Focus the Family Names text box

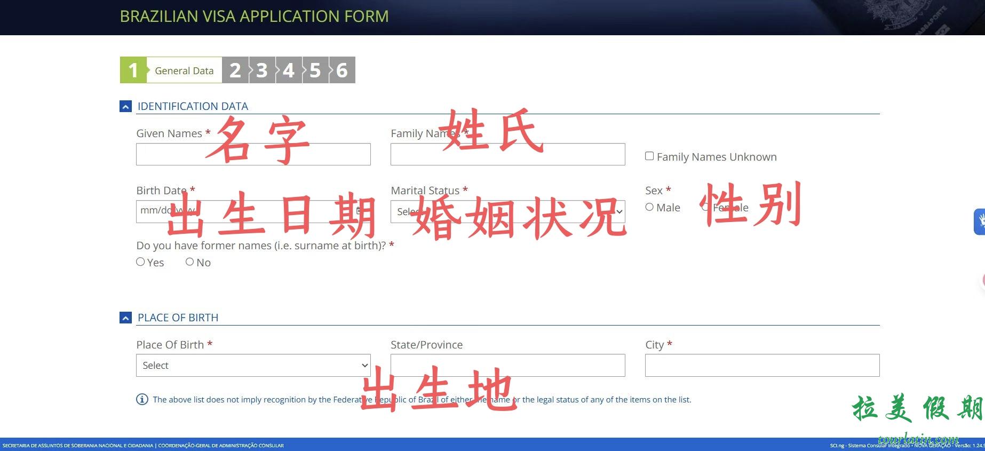(507, 154)
